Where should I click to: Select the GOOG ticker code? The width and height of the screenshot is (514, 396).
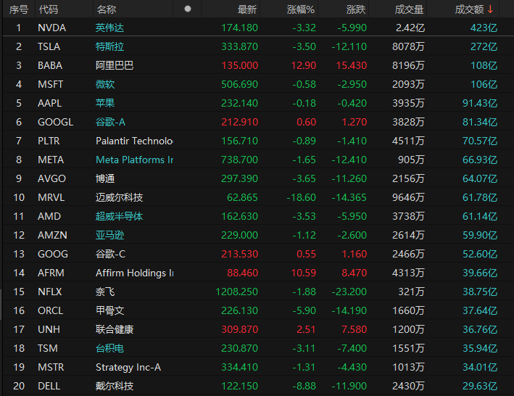coord(53,254)
